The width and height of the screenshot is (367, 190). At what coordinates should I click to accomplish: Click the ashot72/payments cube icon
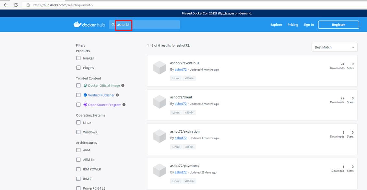160,170
